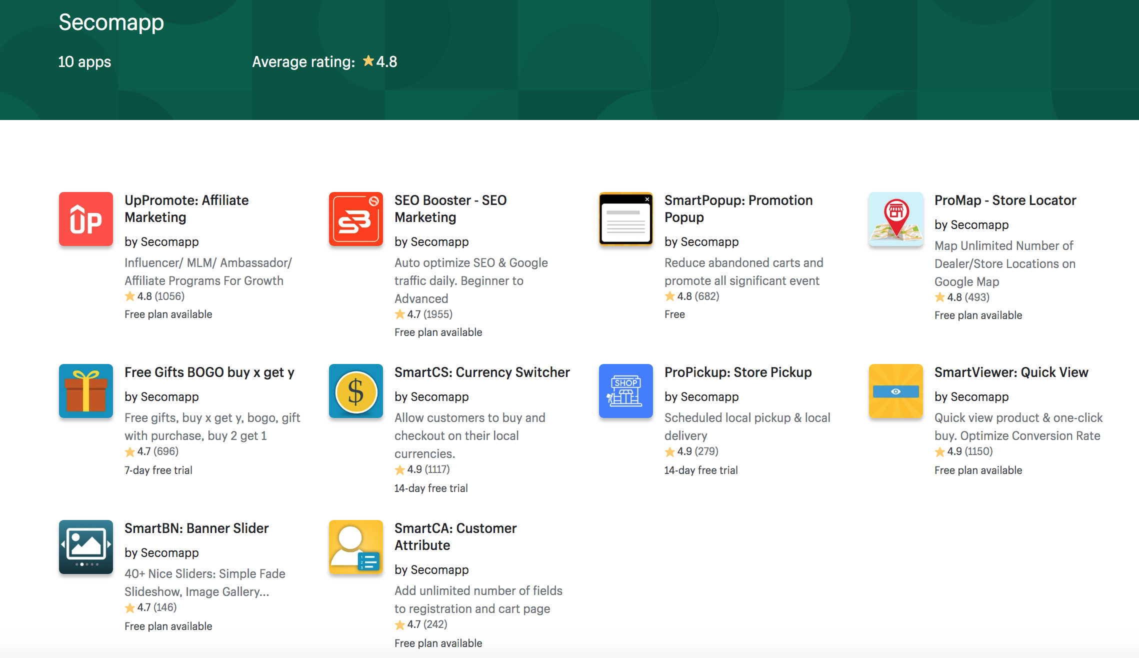The height and width of the screenshot is (658, 1139).
Task: Open SmartCA: Customer Attribute title link
Action: [x=455, y=536]
